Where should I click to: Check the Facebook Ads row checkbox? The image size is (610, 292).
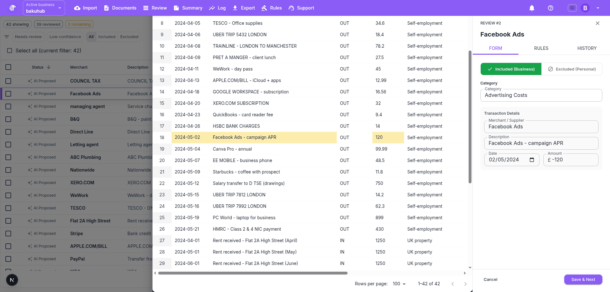click(8, 93)
